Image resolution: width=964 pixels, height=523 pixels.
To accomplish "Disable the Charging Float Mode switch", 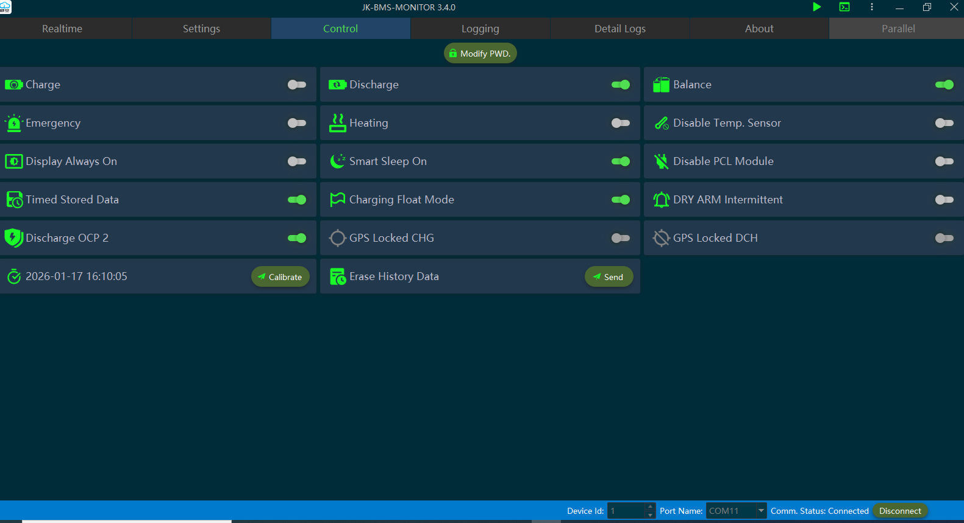I will coord(620,200).
